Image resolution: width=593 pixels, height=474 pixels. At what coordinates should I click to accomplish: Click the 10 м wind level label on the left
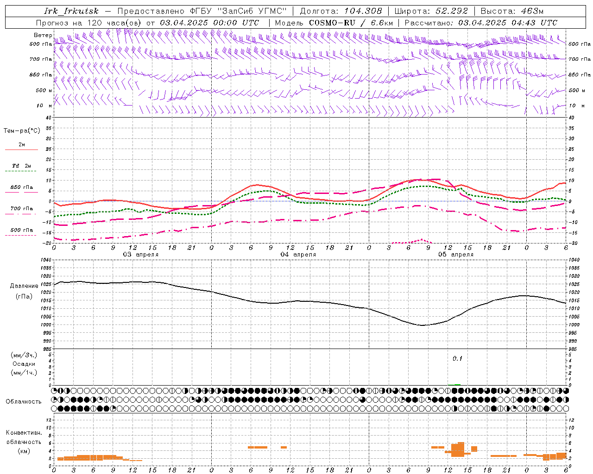click(44, 106)
